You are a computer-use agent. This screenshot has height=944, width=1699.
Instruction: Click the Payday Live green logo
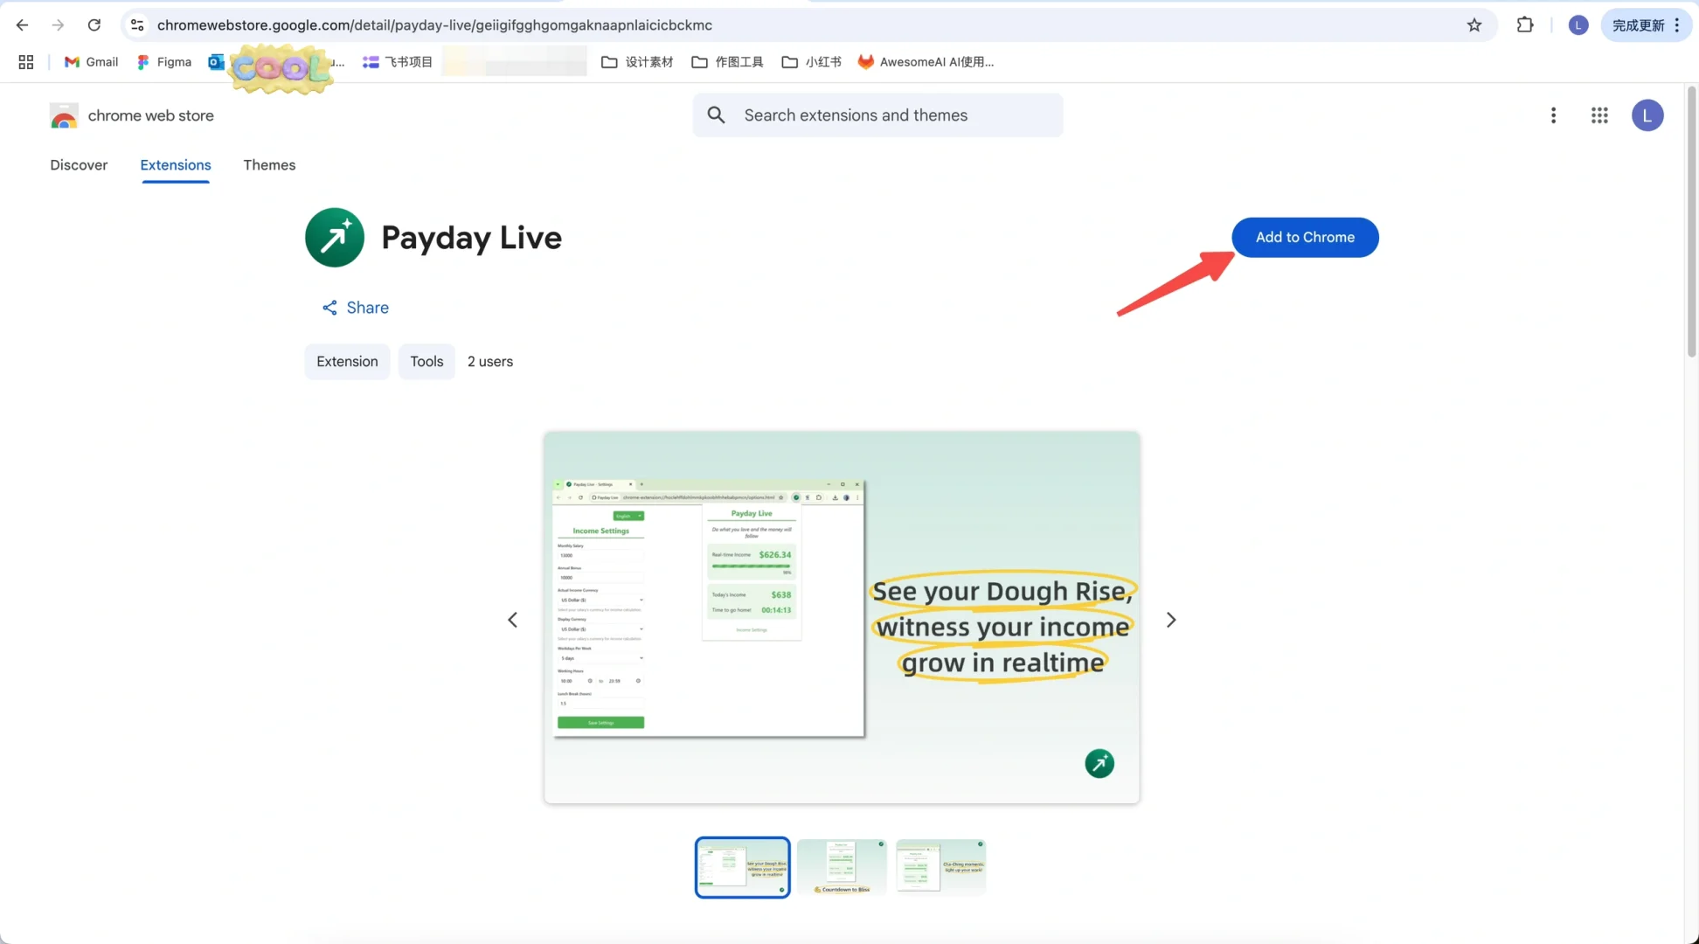335,238
